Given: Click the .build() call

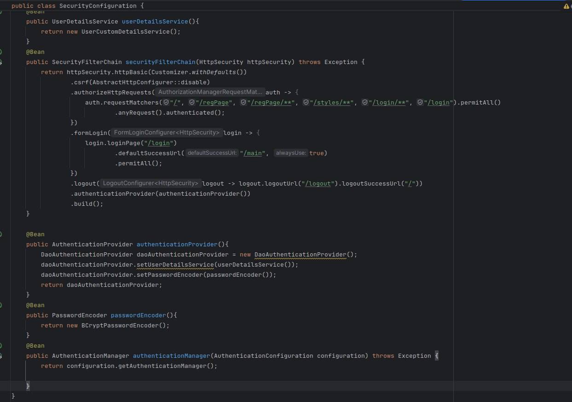Looking at the screenshot, I should (87, 204).
